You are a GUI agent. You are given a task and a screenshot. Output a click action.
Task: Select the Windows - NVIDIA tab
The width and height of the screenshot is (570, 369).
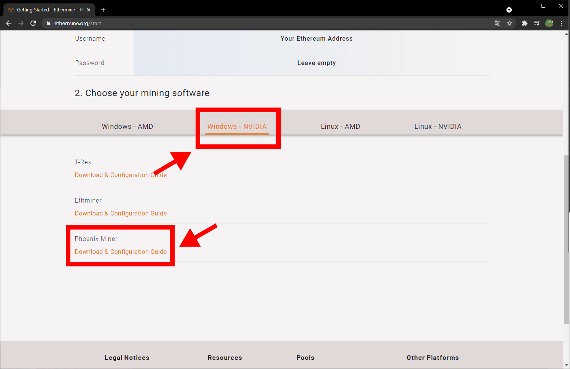(237, 127)
